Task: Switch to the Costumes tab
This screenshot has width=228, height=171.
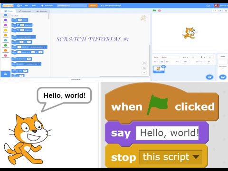Action: [x=25, y=11]
